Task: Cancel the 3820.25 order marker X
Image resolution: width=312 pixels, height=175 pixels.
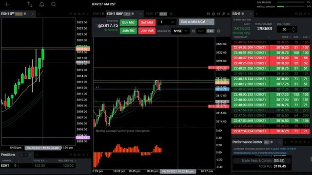Action: (210, 68)
